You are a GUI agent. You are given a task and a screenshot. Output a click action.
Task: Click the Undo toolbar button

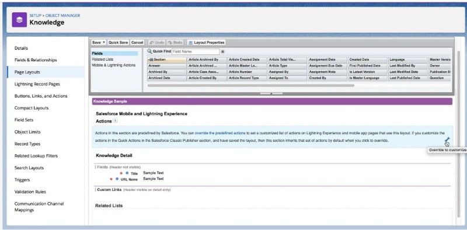point(156,43)
